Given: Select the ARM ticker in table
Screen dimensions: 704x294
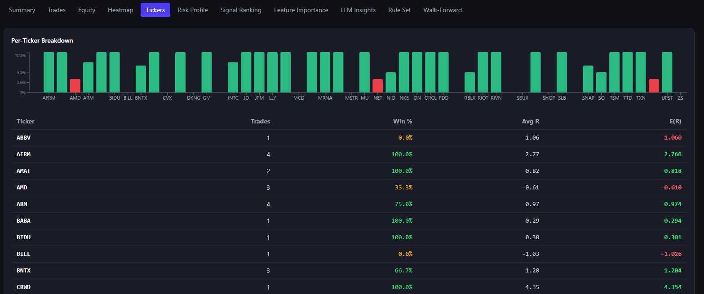Looking at the screenshot, I should click(x=22, y=204).
